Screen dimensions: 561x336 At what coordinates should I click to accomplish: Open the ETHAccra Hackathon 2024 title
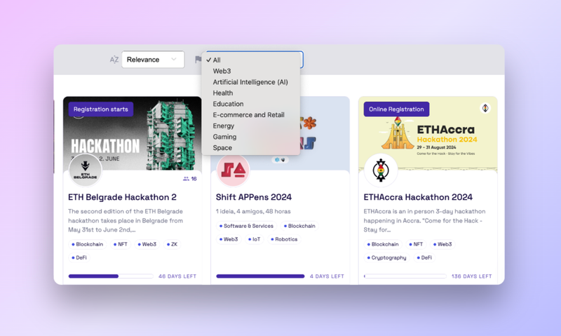click(418, 197)
